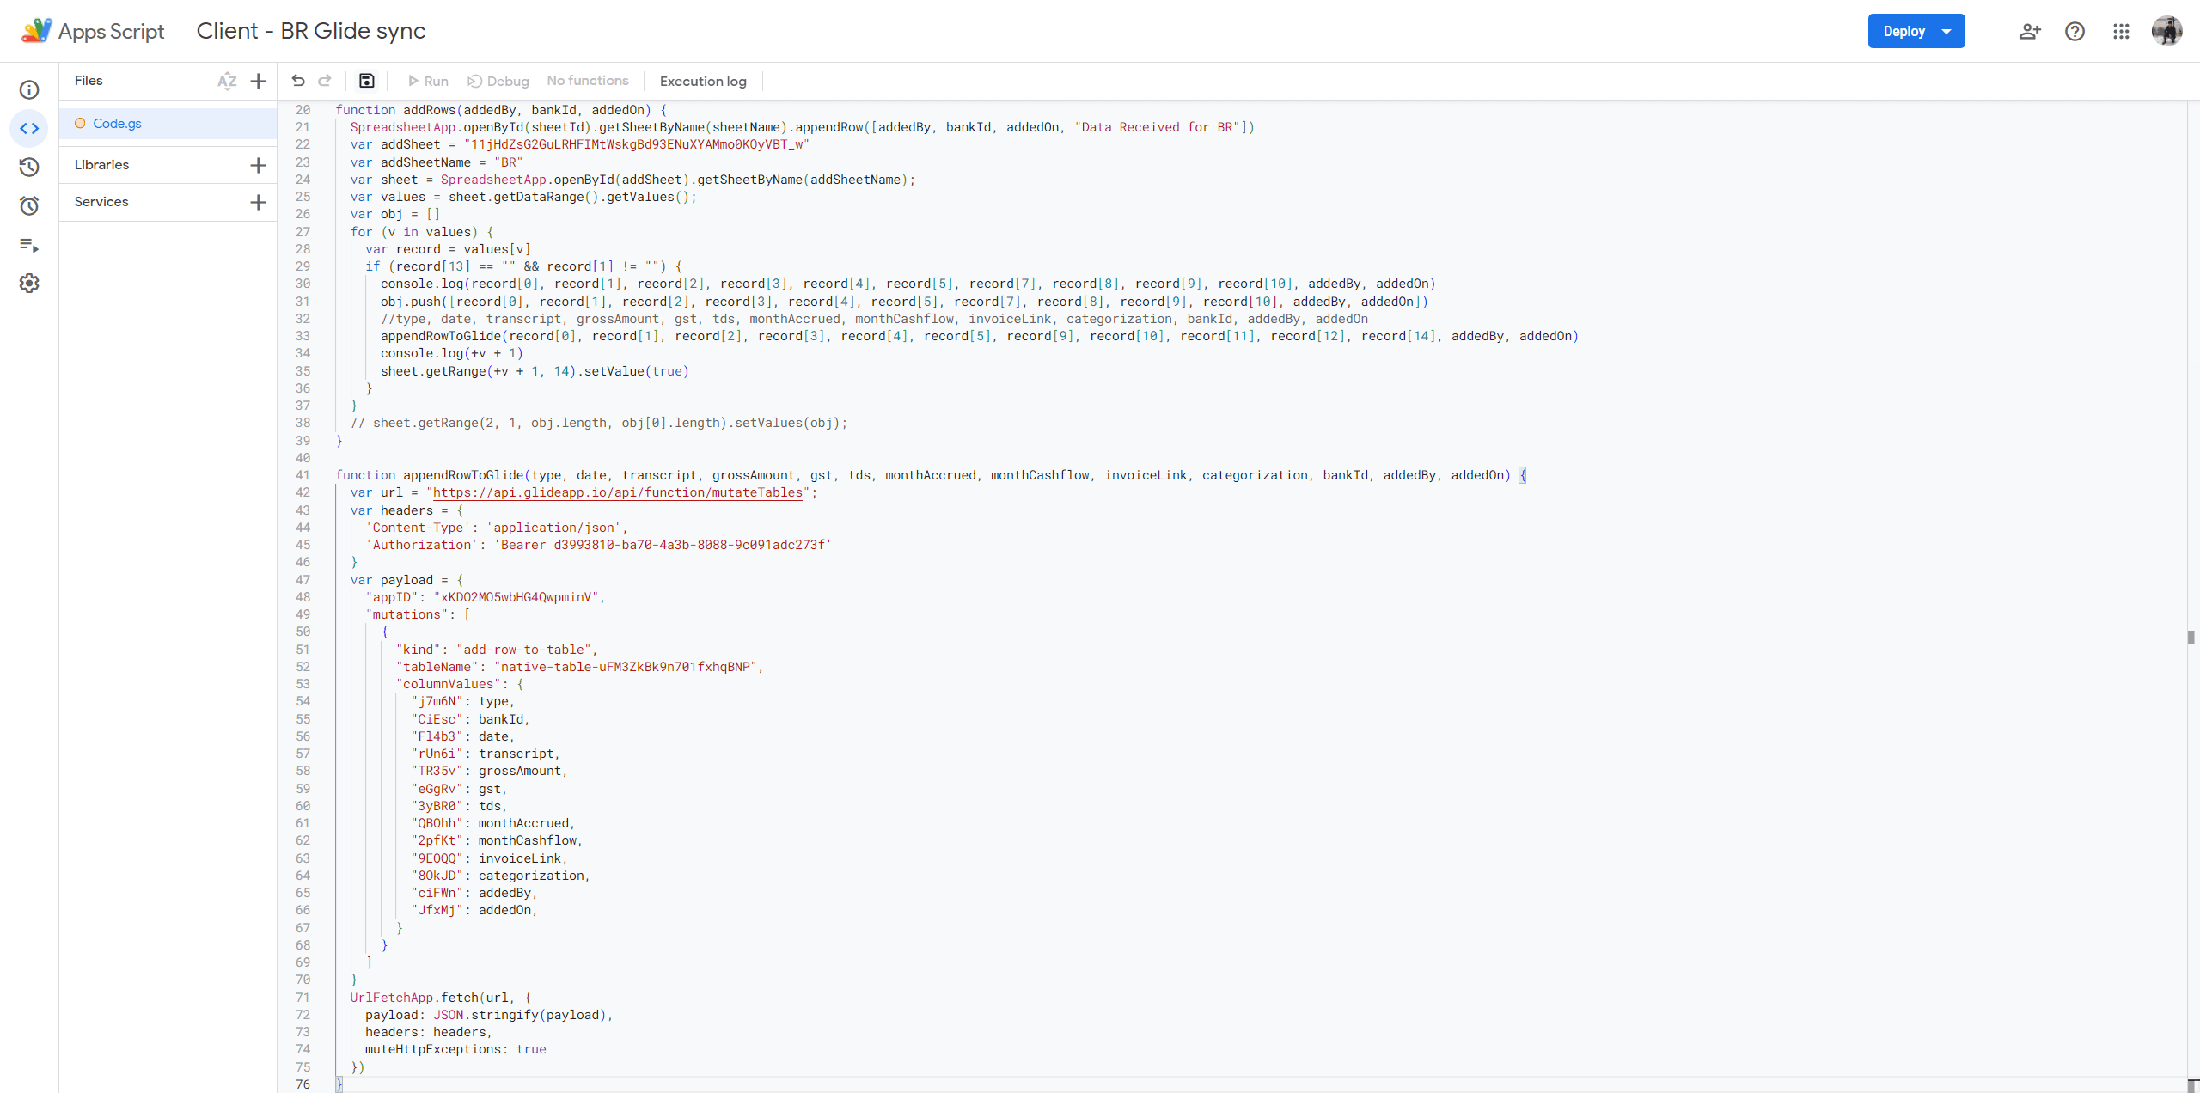The image size is (2200, 1093).
Task: Click the Glide API URL link in code
Action: point(617,492)
